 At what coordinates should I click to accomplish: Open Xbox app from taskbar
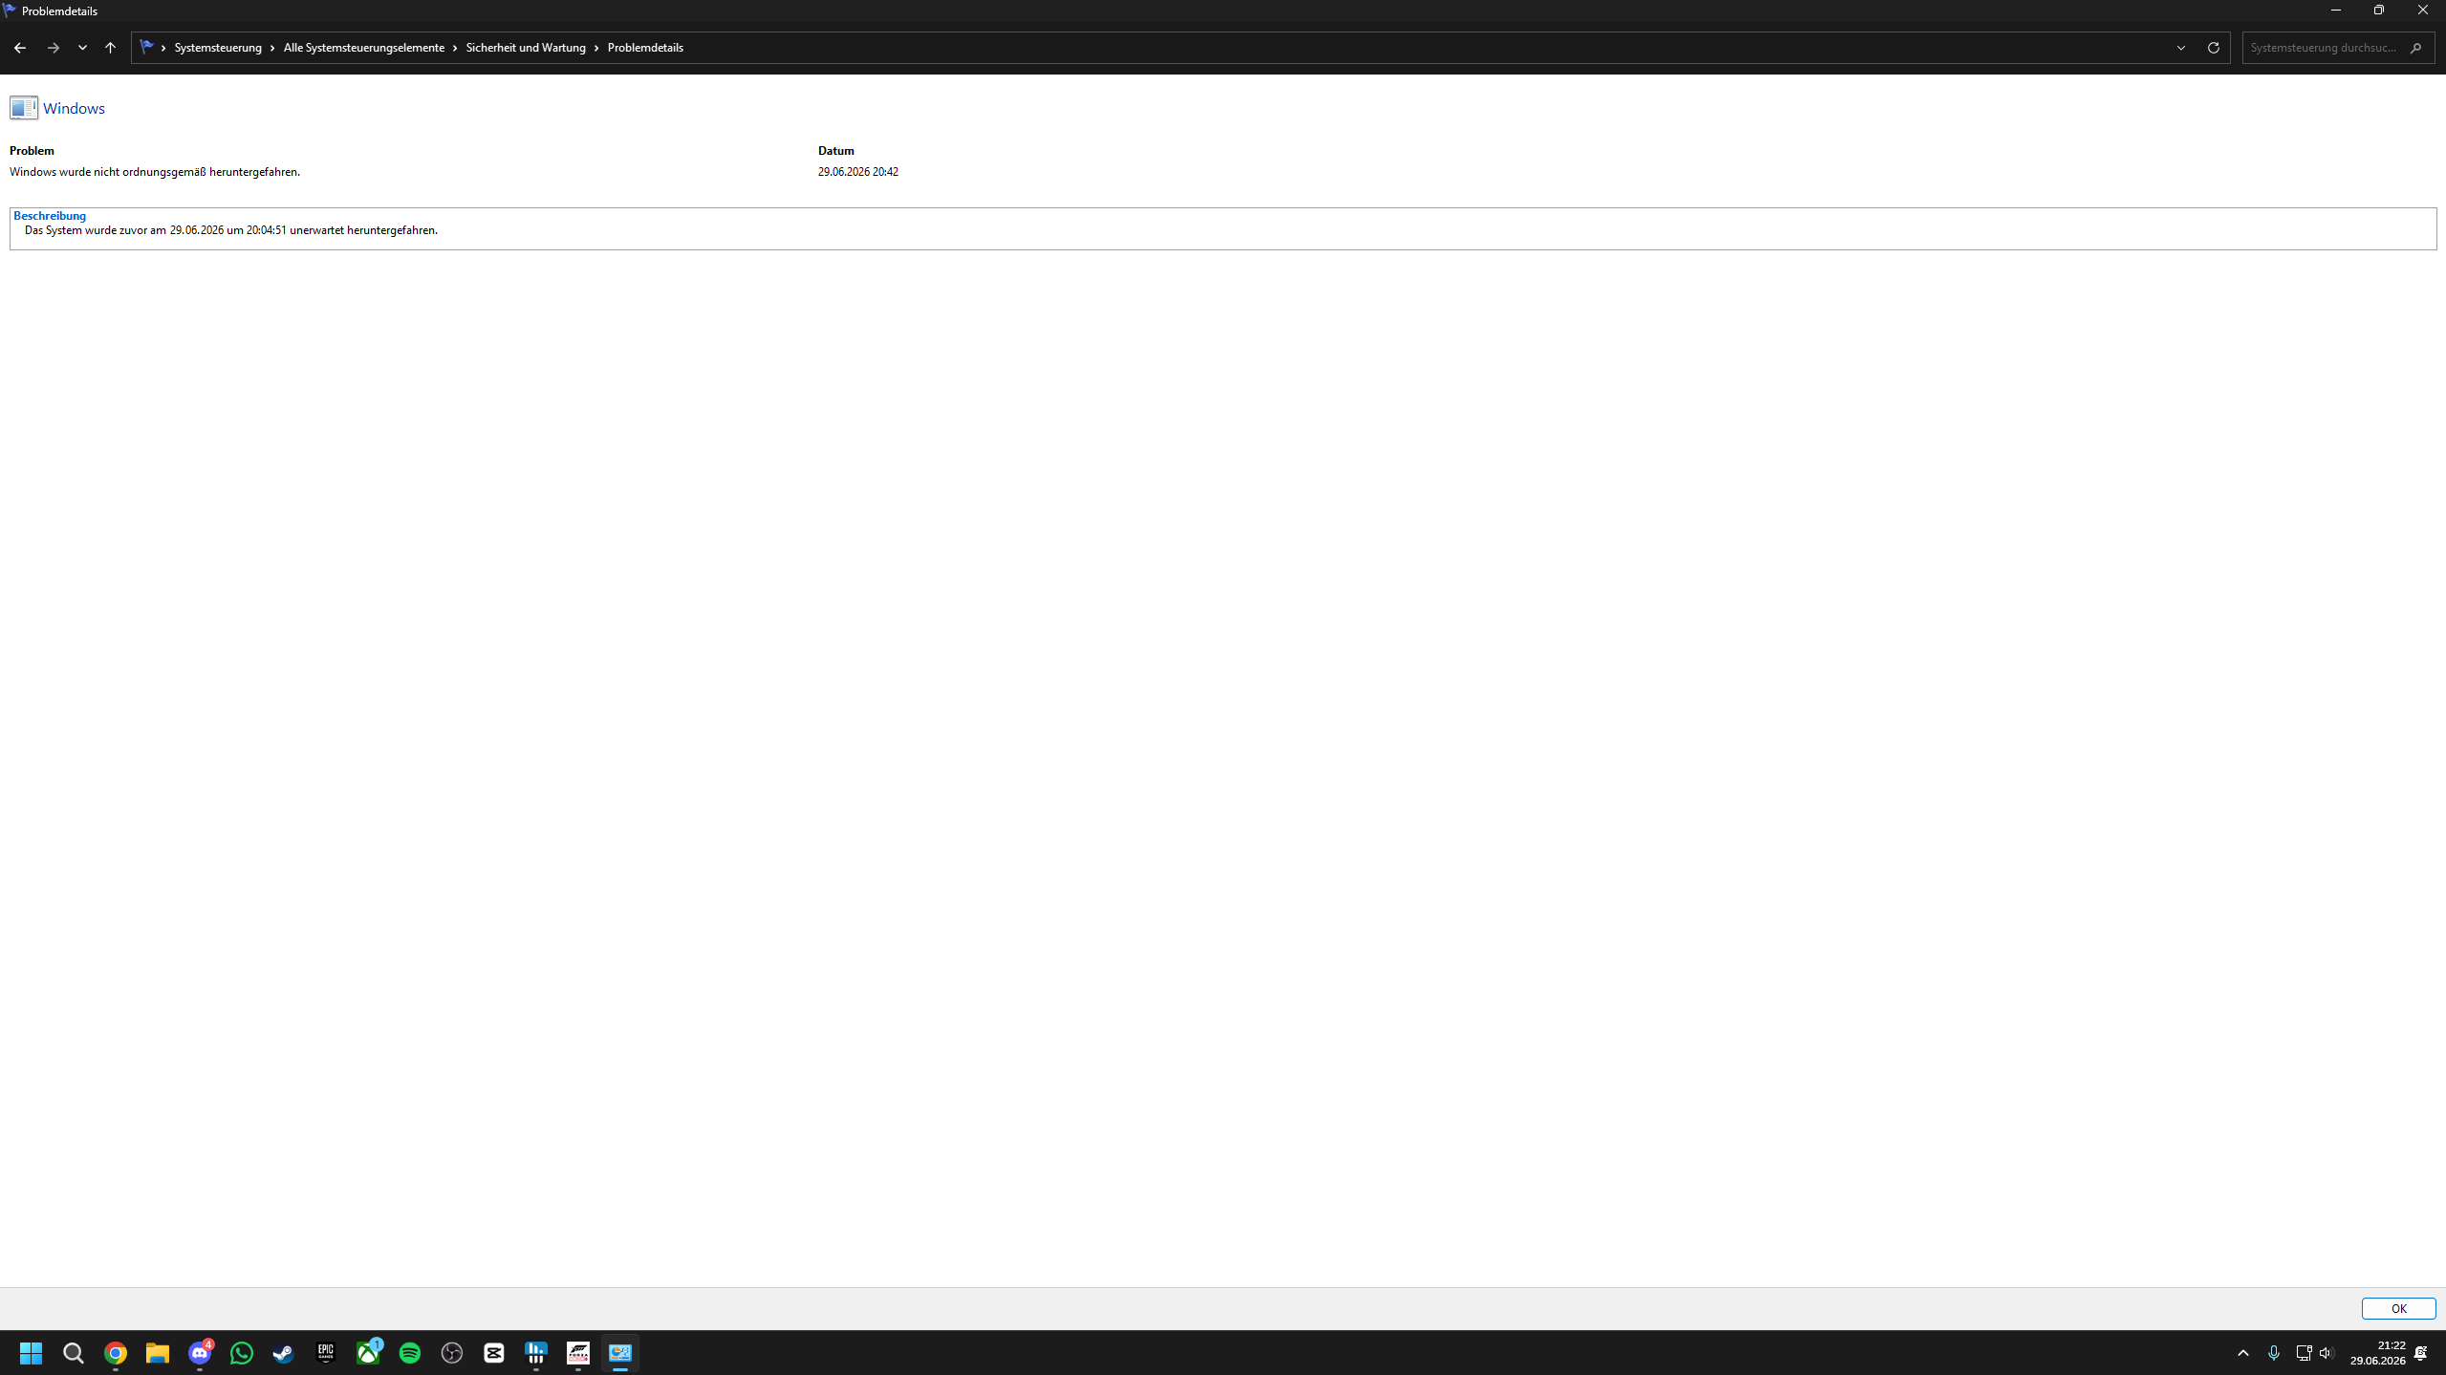pyautogui.click(x=368, y=1353)
